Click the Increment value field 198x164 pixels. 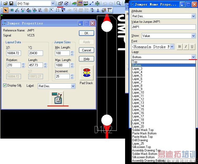[62, 76]
